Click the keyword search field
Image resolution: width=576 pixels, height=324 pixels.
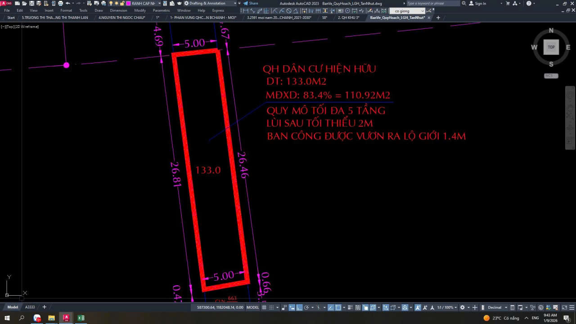pos(434,3)
